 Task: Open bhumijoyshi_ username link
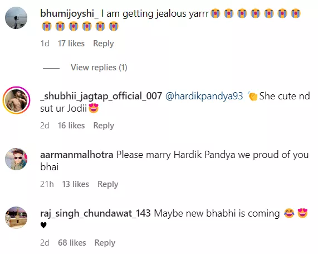tap(70, 14)
